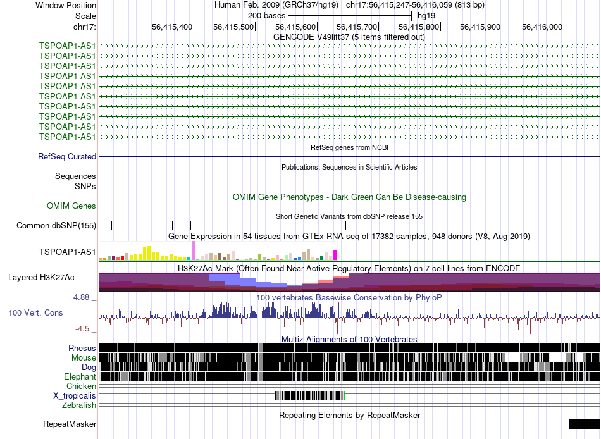
Task: Click the Common dbSNP(155) label
Action: (x=56, y=225)
